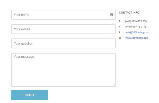Image resolution: width=159 pixels, height=103 pixels.
Task: Open the info@365trading.com email link
Action: click(137, 32)
